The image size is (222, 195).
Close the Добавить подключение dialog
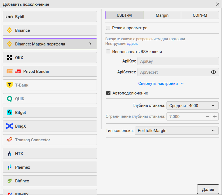218,4
